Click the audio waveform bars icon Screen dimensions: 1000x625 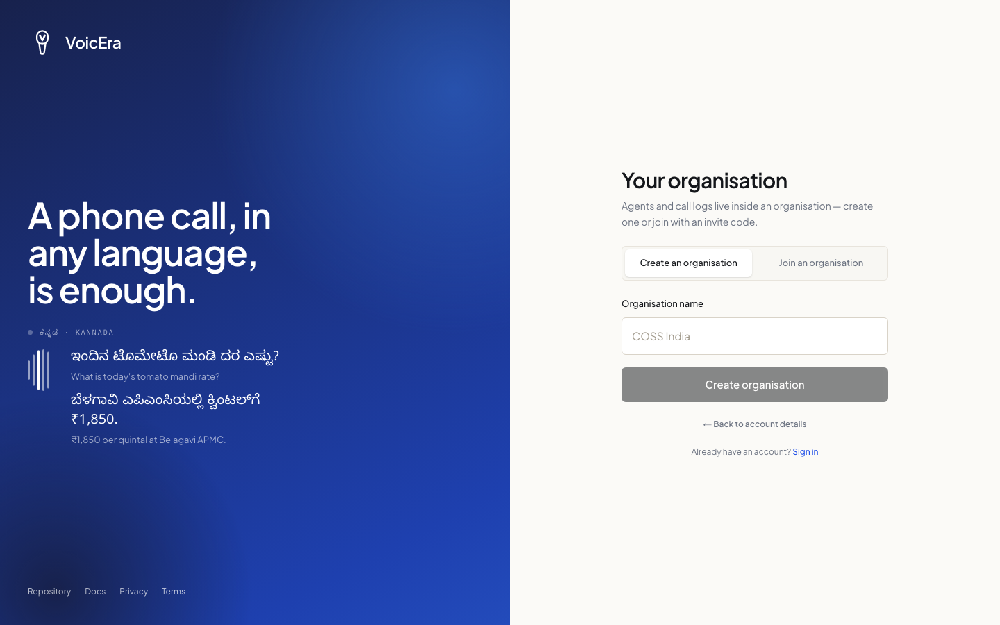pyautogui.click(x=39, y=370)
